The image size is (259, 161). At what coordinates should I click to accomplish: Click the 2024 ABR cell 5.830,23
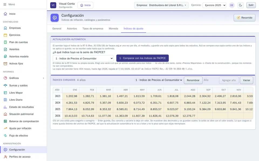121,103
